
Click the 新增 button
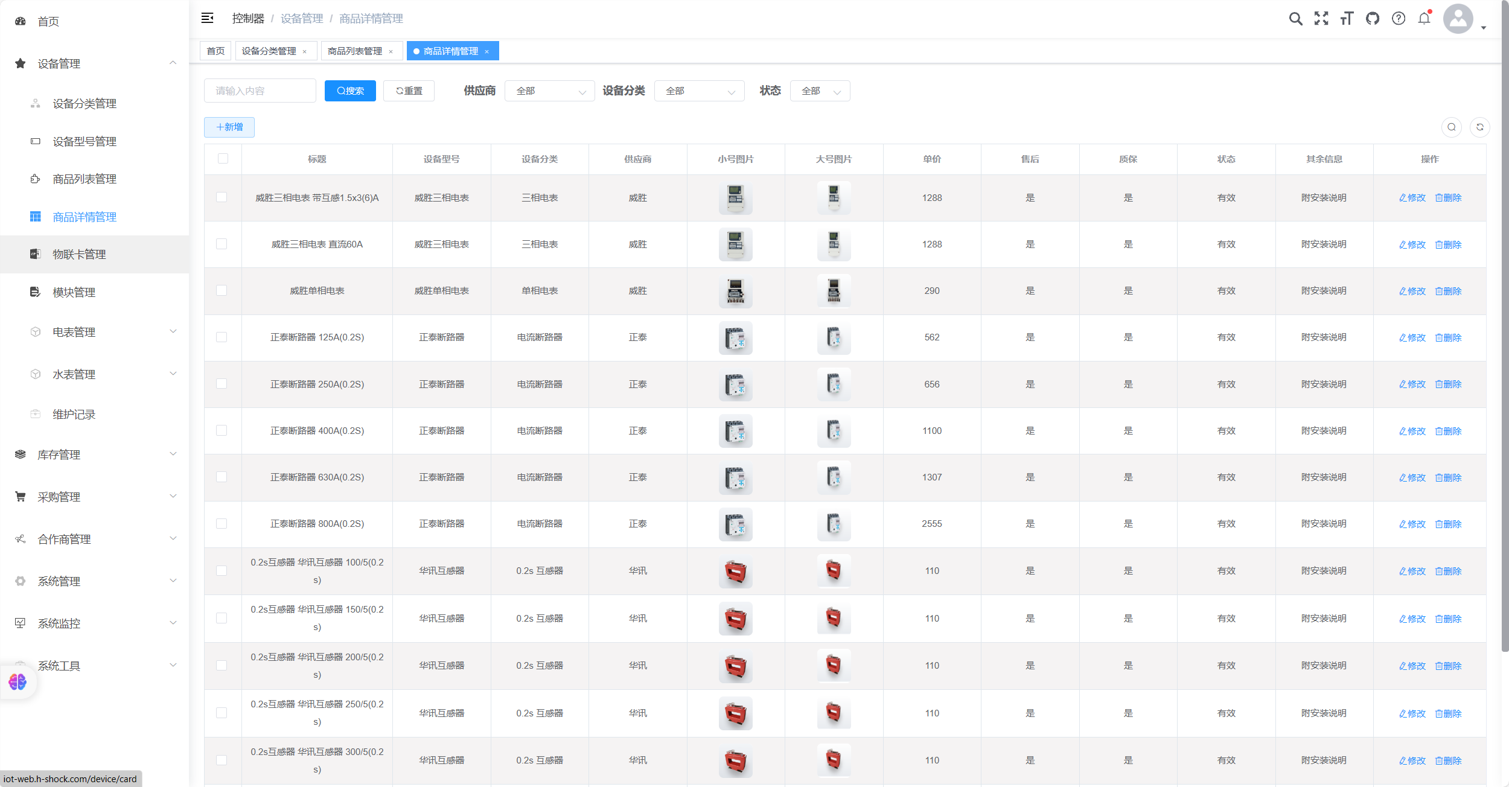pyautogui.click(x=229, y=127)
